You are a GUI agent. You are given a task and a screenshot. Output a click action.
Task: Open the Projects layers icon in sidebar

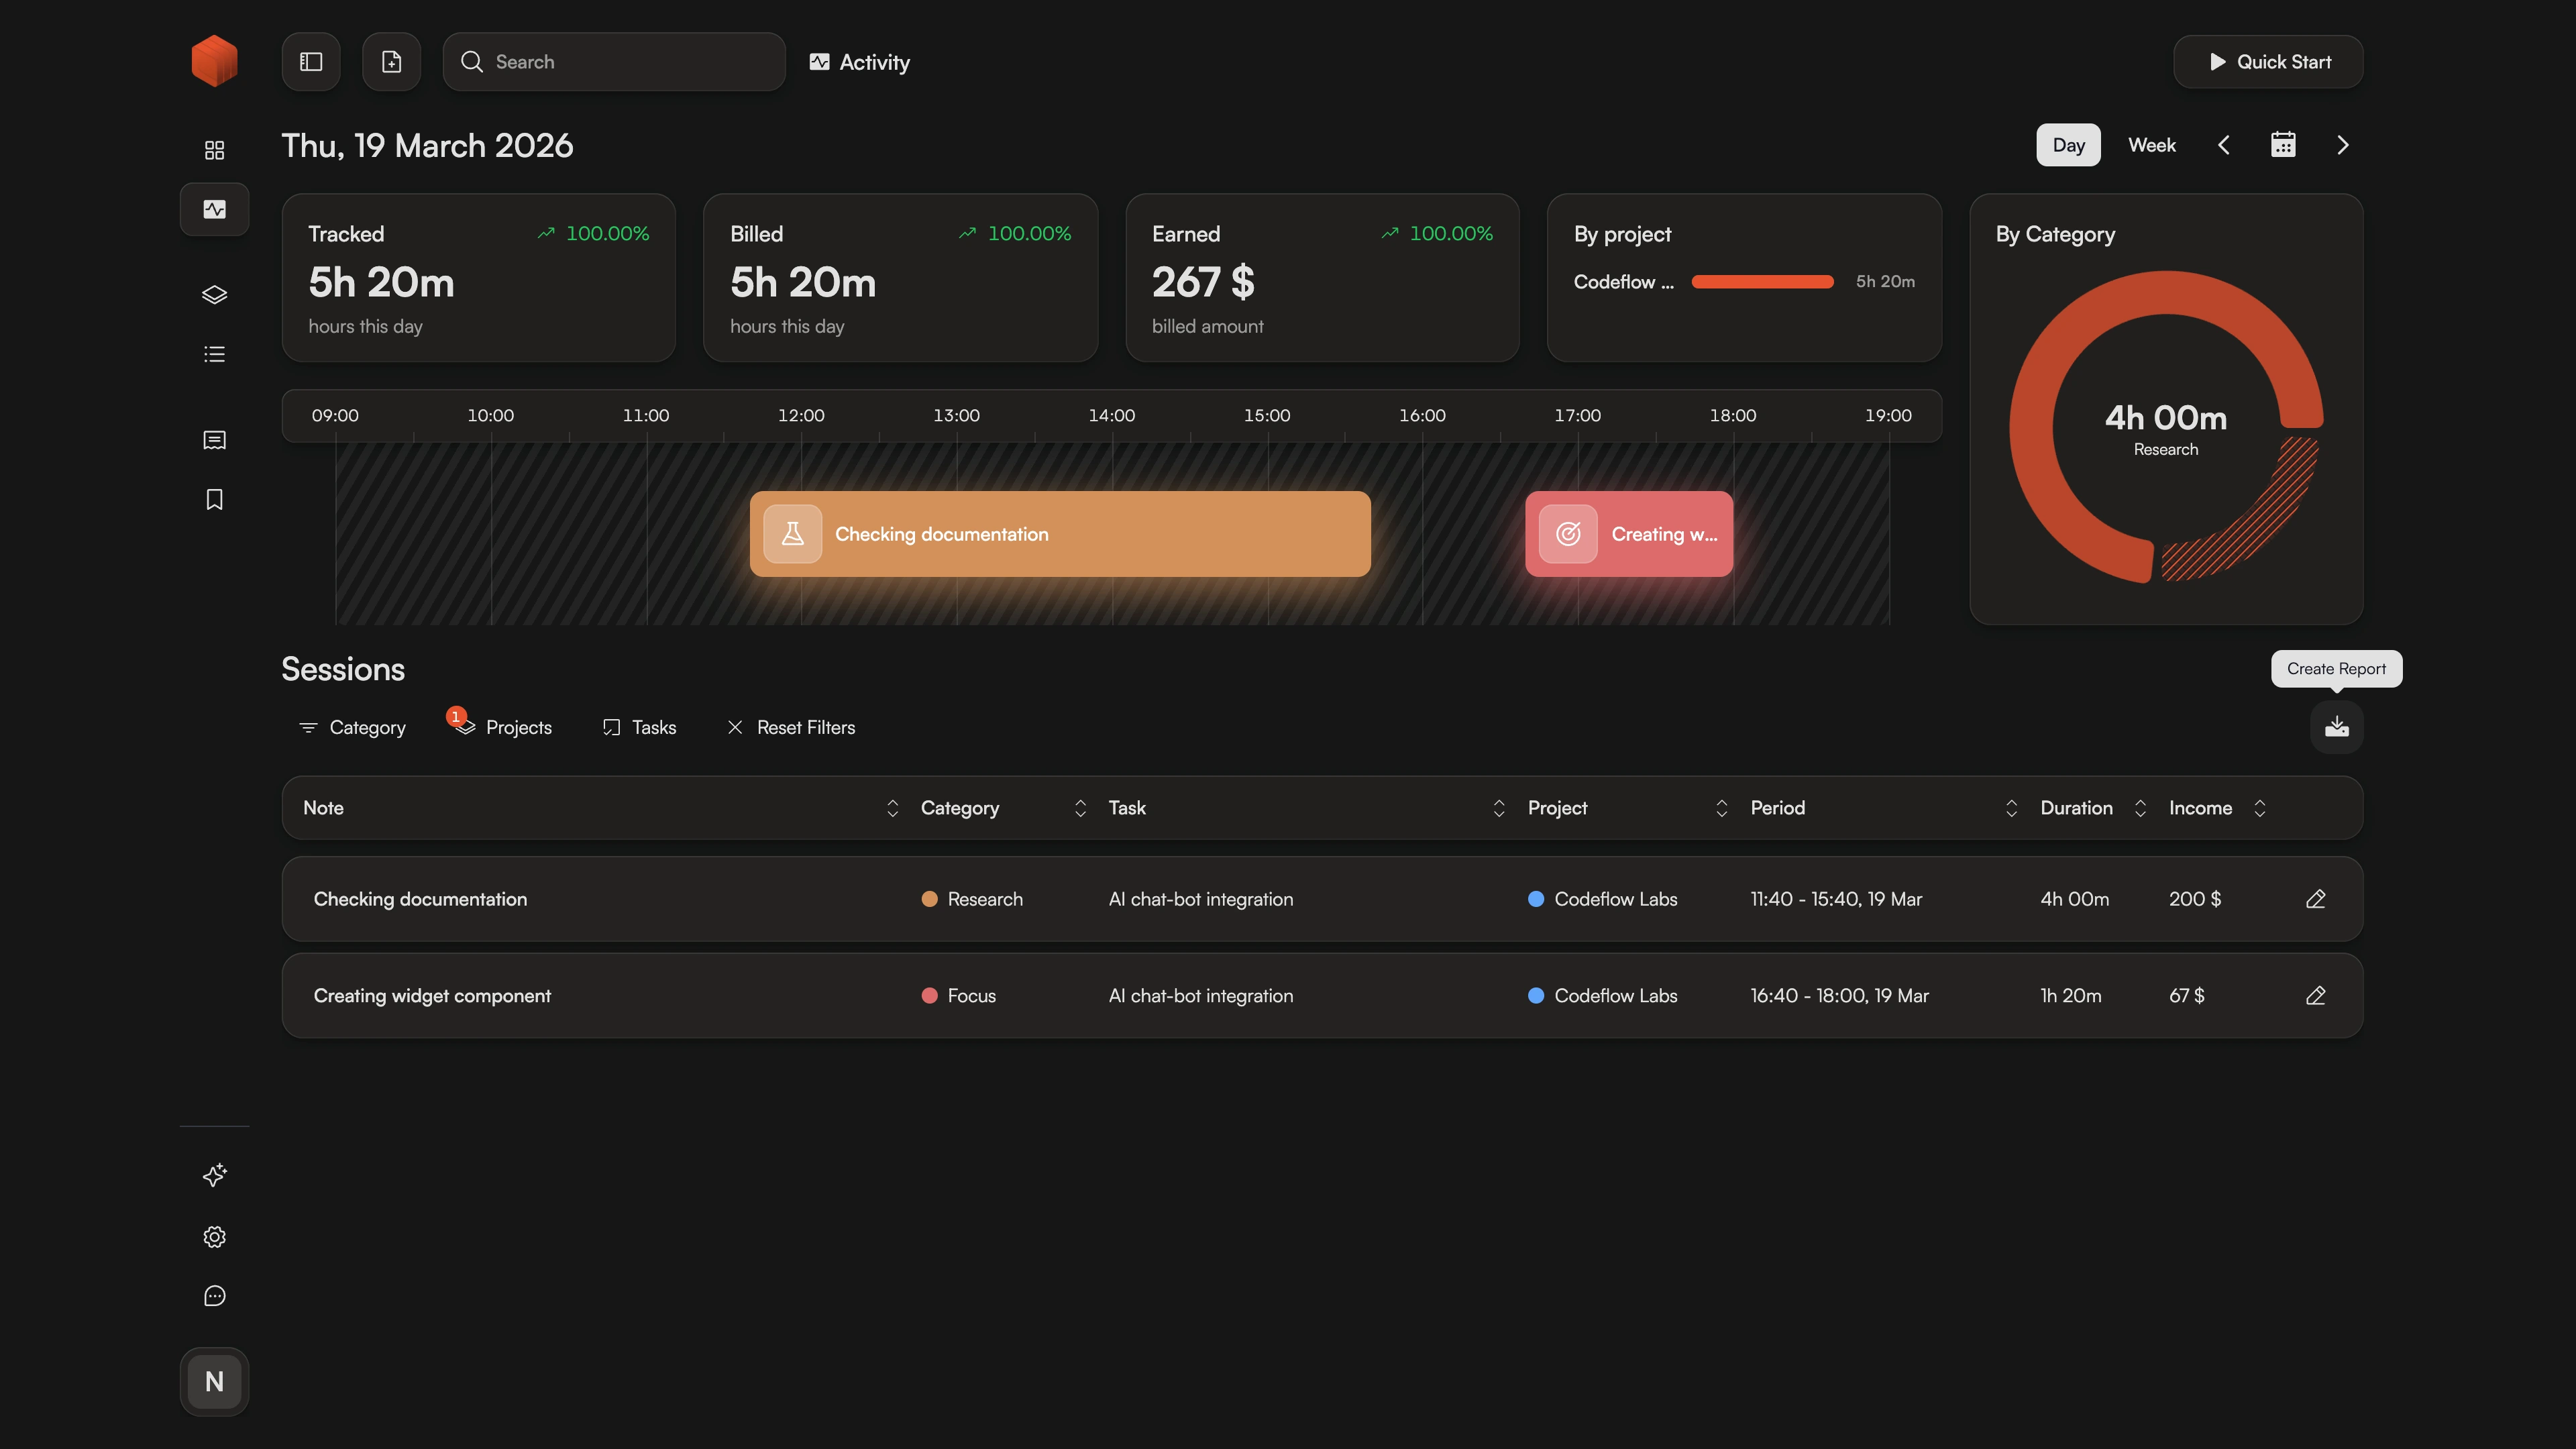tap(214, 294)
